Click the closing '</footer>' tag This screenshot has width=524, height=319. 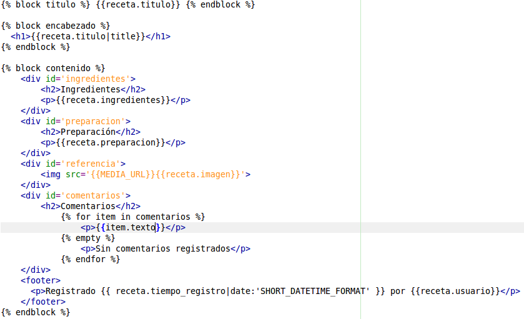tap(43, 302)
